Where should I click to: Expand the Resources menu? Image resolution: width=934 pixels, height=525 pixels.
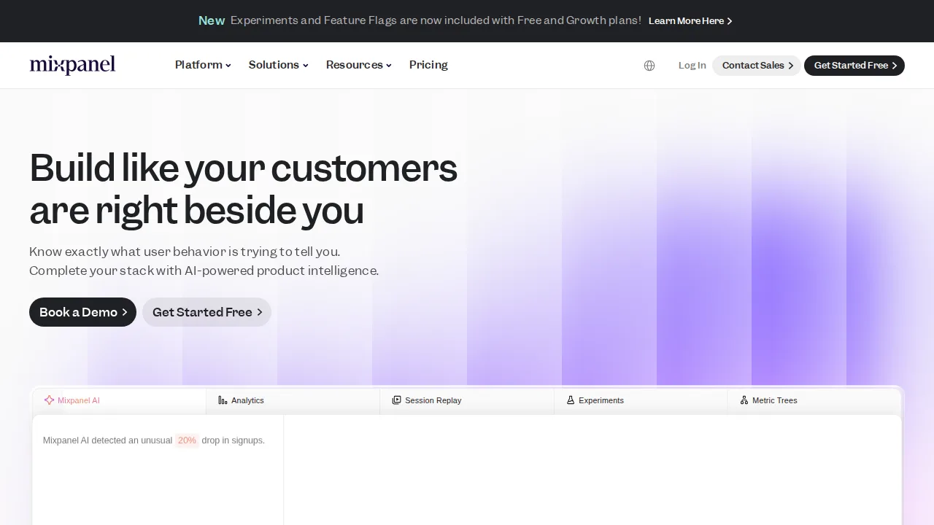(x=358, y=65)
